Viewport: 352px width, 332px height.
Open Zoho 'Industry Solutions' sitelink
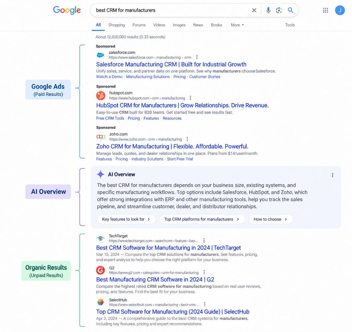(148, 159)
